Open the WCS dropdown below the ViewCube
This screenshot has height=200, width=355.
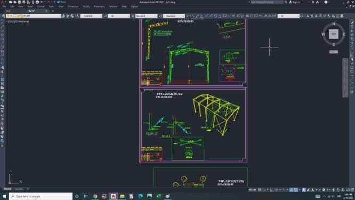(334, 52)
